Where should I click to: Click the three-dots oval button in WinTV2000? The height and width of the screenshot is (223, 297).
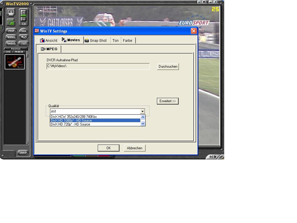click(23, 30)
